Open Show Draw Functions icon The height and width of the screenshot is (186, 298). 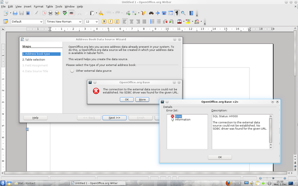pyautogui.click(x=143, y=13)
